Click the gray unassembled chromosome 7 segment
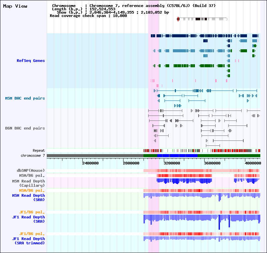 [x=95, y=155]
